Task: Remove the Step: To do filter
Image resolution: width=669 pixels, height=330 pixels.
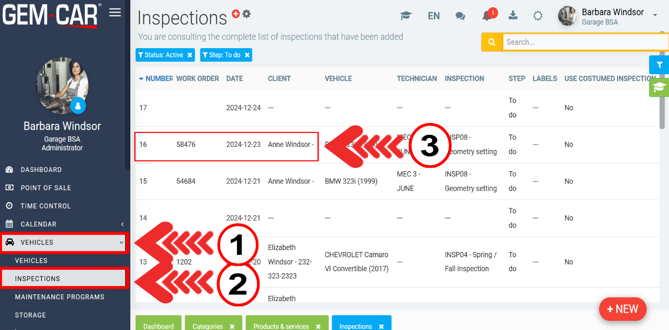Action: pyautogui.click(x=247, y=55)
